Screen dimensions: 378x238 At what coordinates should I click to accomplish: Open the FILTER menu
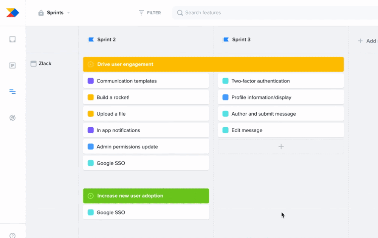150,13
